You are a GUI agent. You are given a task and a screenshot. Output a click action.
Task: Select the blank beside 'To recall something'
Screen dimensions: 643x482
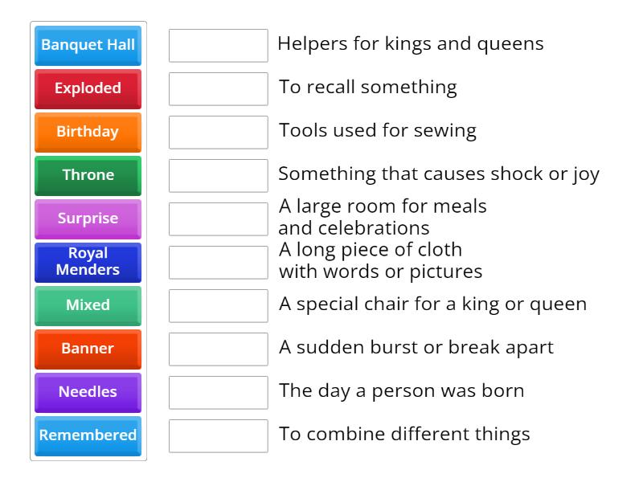(x=218, y=88)
